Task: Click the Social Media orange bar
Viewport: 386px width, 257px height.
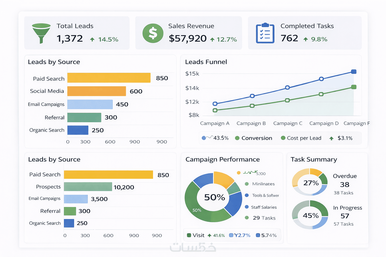Action: 96,91
